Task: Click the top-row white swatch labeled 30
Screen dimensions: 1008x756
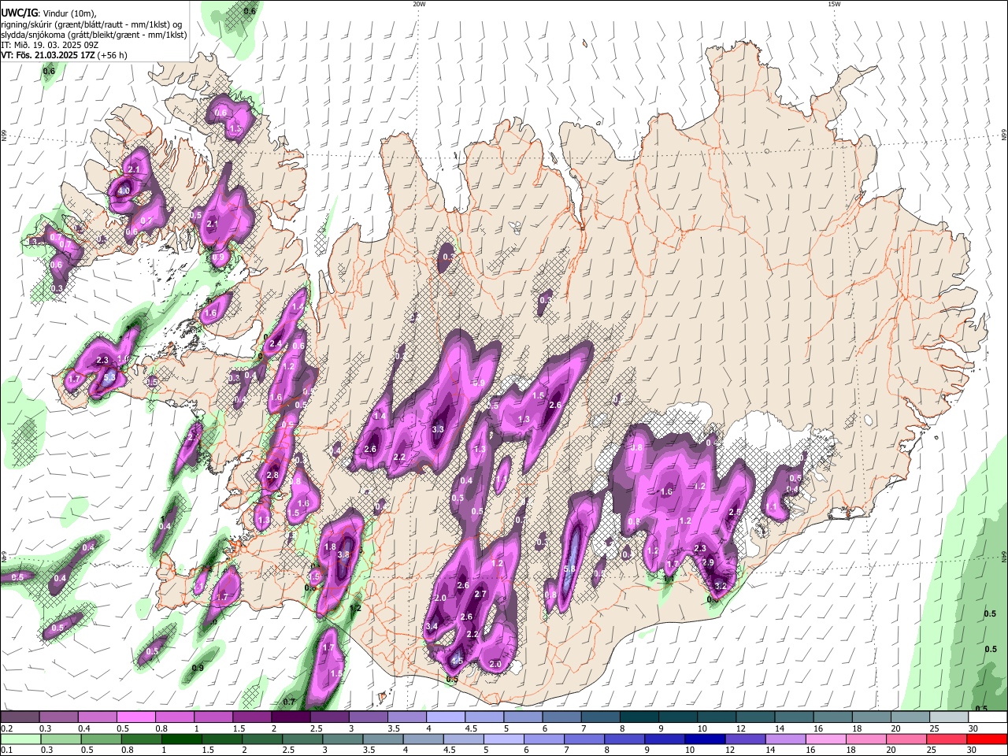Action: tap(988, 717)
